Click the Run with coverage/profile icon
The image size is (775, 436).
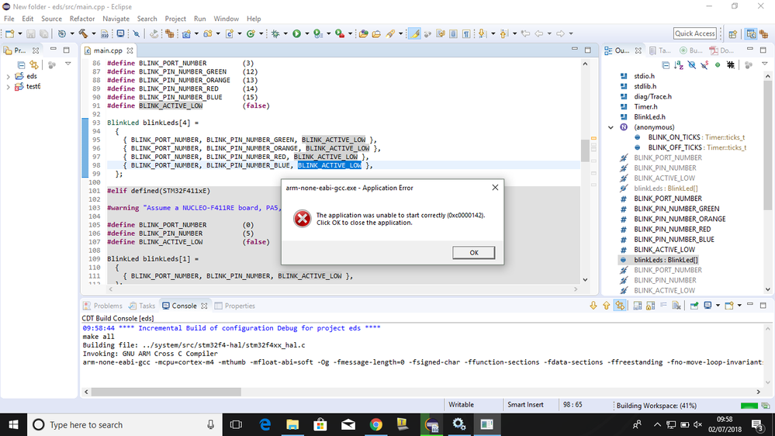pyautogui.click(x=318, y=33)
